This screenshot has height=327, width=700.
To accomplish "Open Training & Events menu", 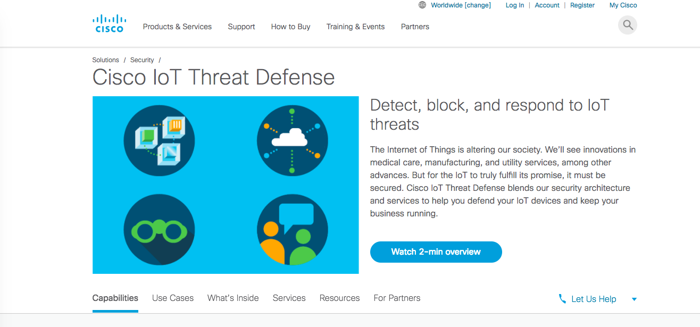I will pos(355,27).
